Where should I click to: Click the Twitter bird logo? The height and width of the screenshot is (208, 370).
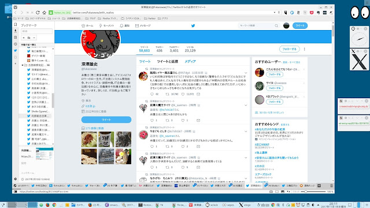coord(193,25)
